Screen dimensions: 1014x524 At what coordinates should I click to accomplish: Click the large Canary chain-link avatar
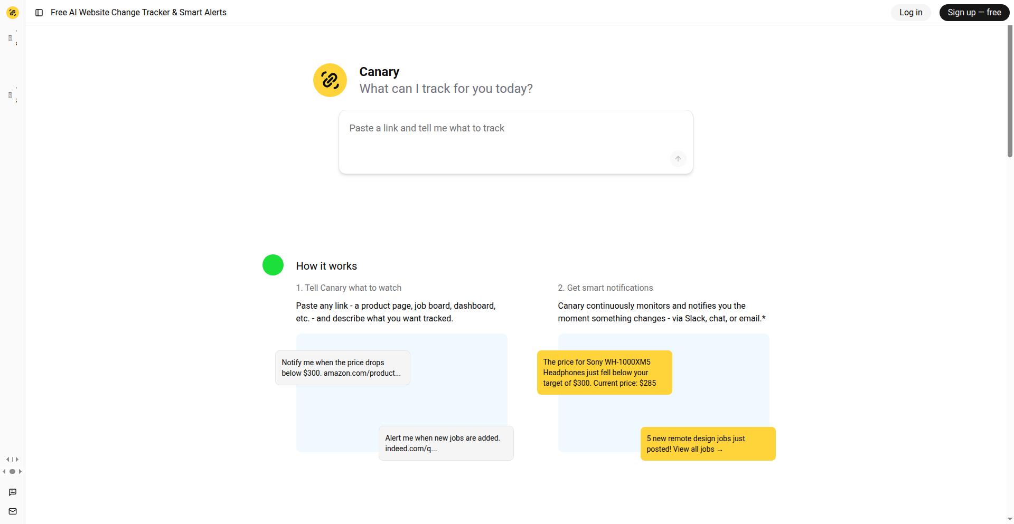click(330, 80)
